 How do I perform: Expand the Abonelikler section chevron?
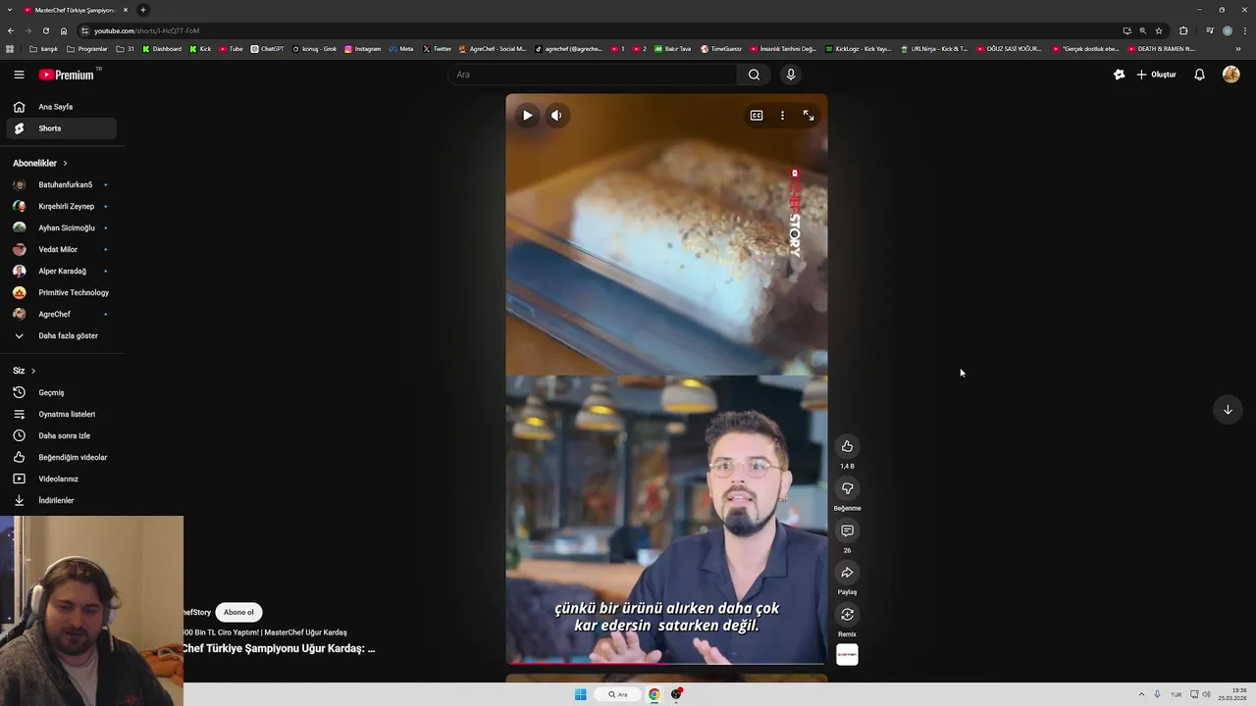pos(65,163)
